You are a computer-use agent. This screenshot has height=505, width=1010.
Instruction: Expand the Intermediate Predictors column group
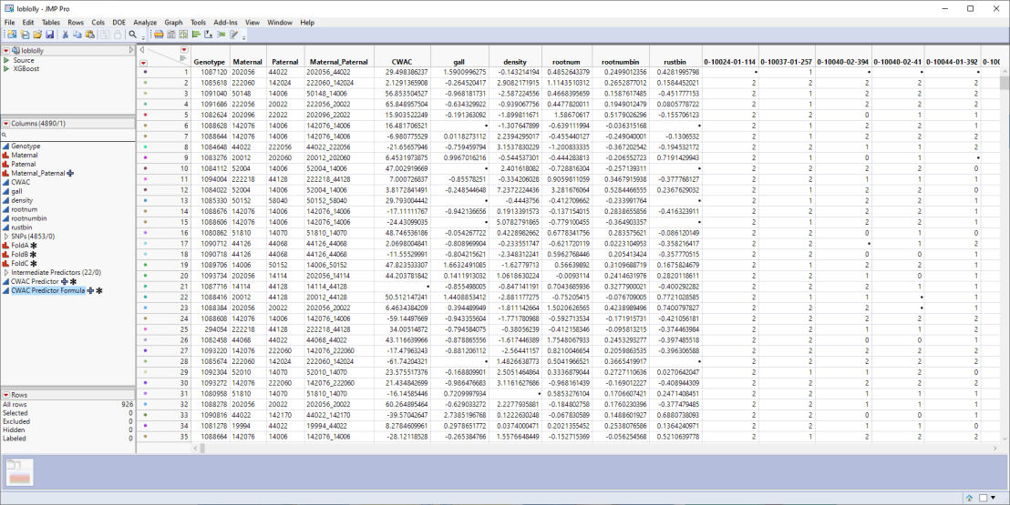pyautogui.click(x=6, y=272)
